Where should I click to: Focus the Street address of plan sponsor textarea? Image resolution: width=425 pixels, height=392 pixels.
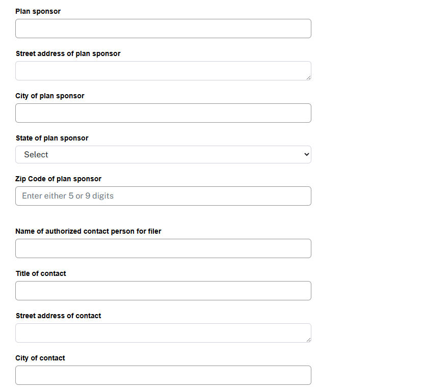click(163, 71)
